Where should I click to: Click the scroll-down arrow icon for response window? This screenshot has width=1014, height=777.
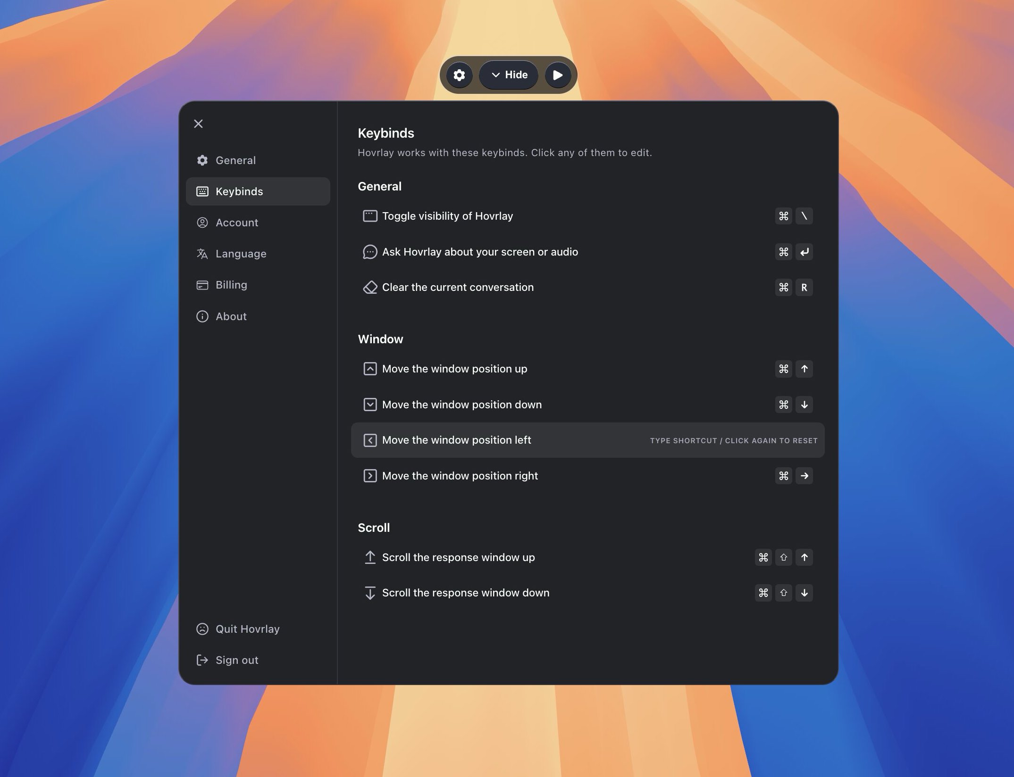[x=370, y=593]
